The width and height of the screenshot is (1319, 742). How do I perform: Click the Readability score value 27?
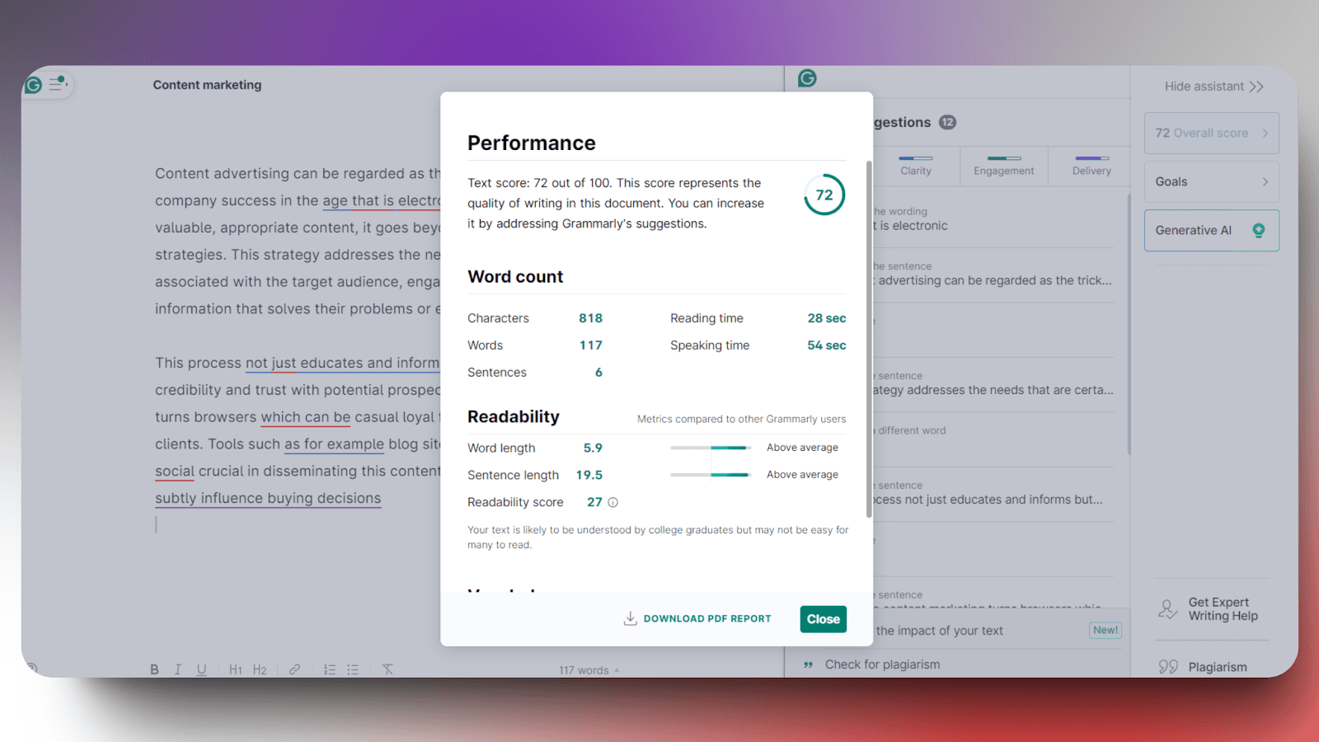594,502
